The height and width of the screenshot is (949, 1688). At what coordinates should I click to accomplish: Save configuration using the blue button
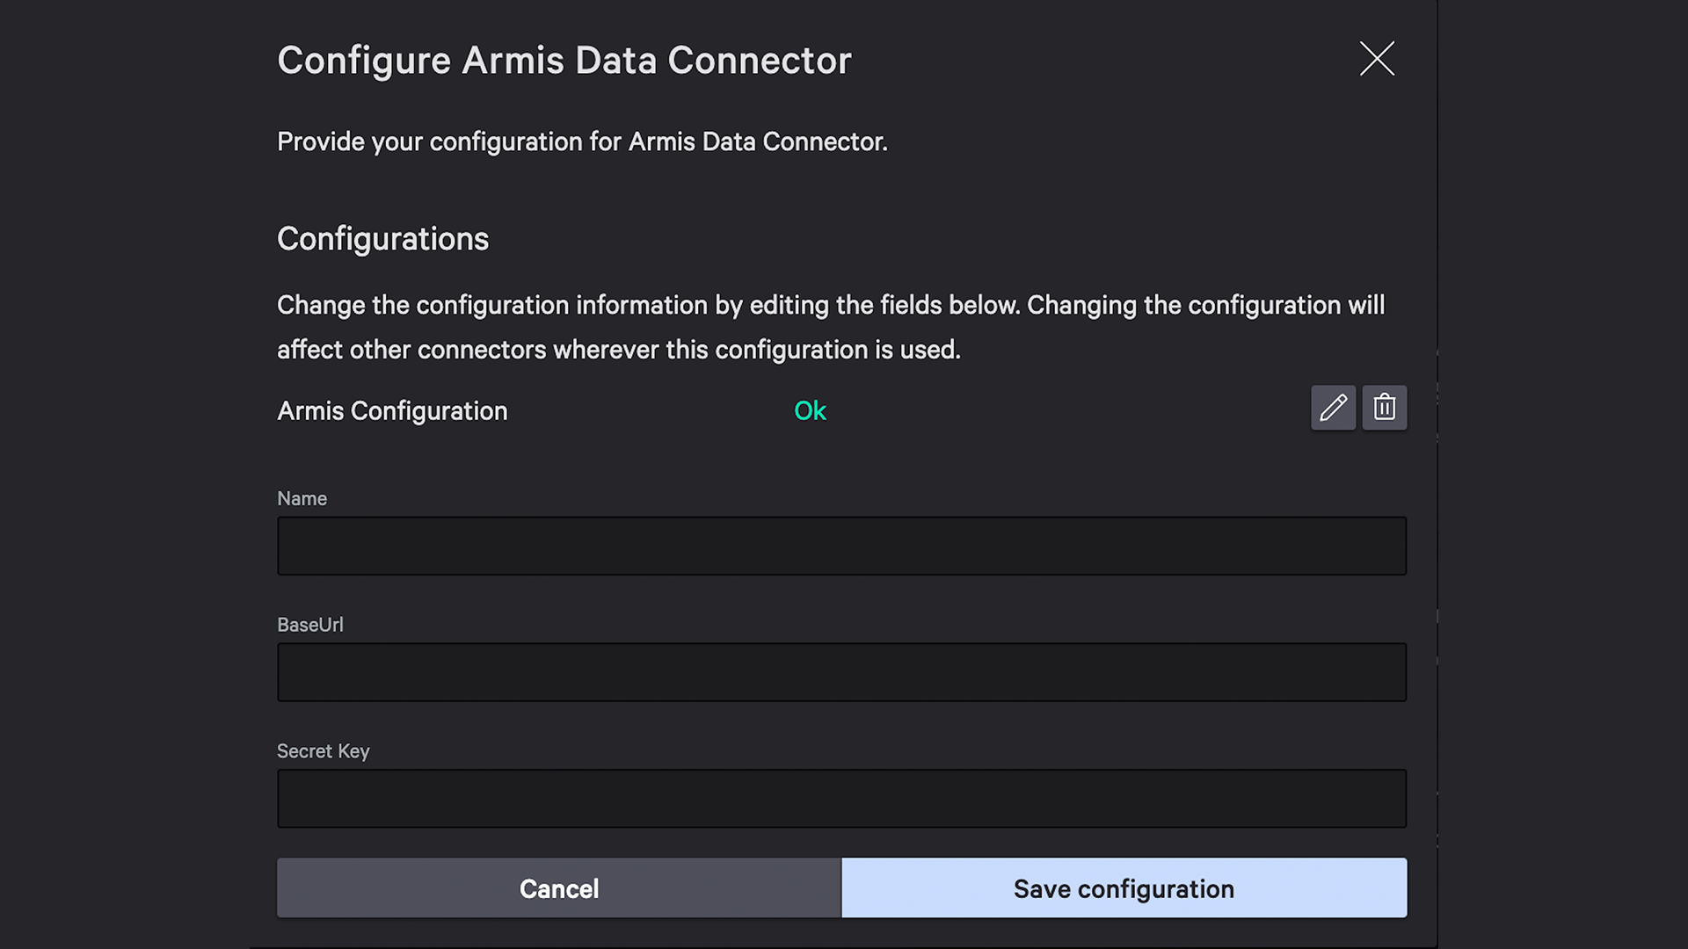[x=1124, y=888]
